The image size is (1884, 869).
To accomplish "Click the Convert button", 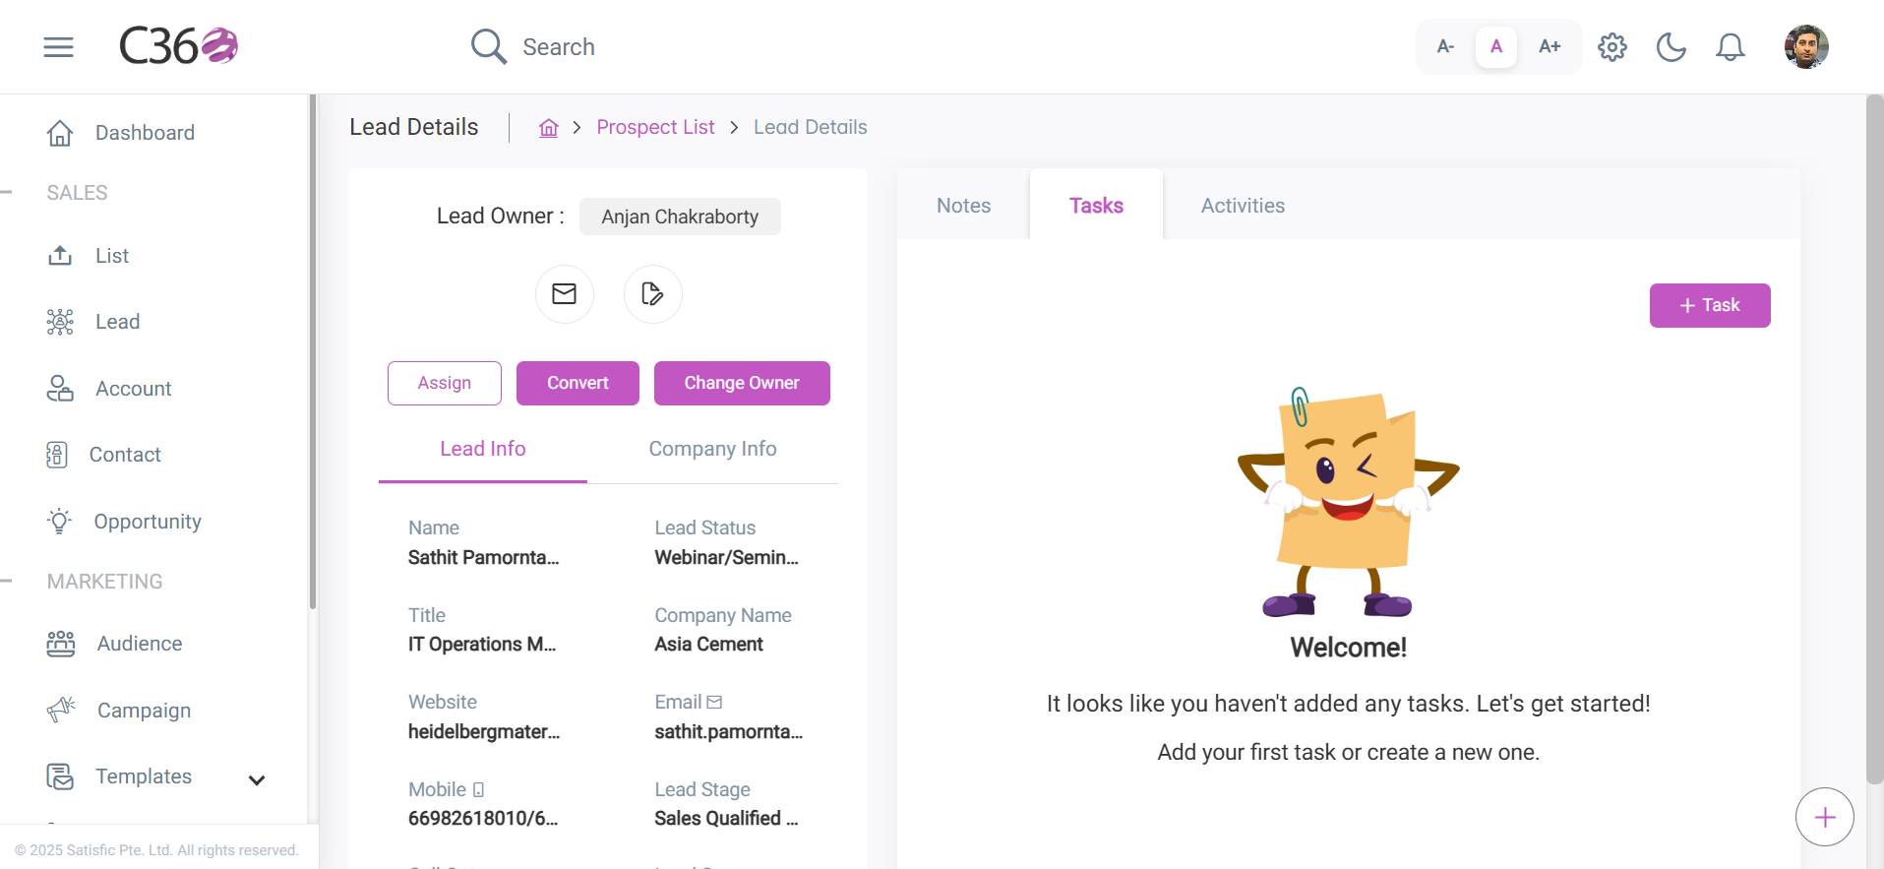I will 577,383.
